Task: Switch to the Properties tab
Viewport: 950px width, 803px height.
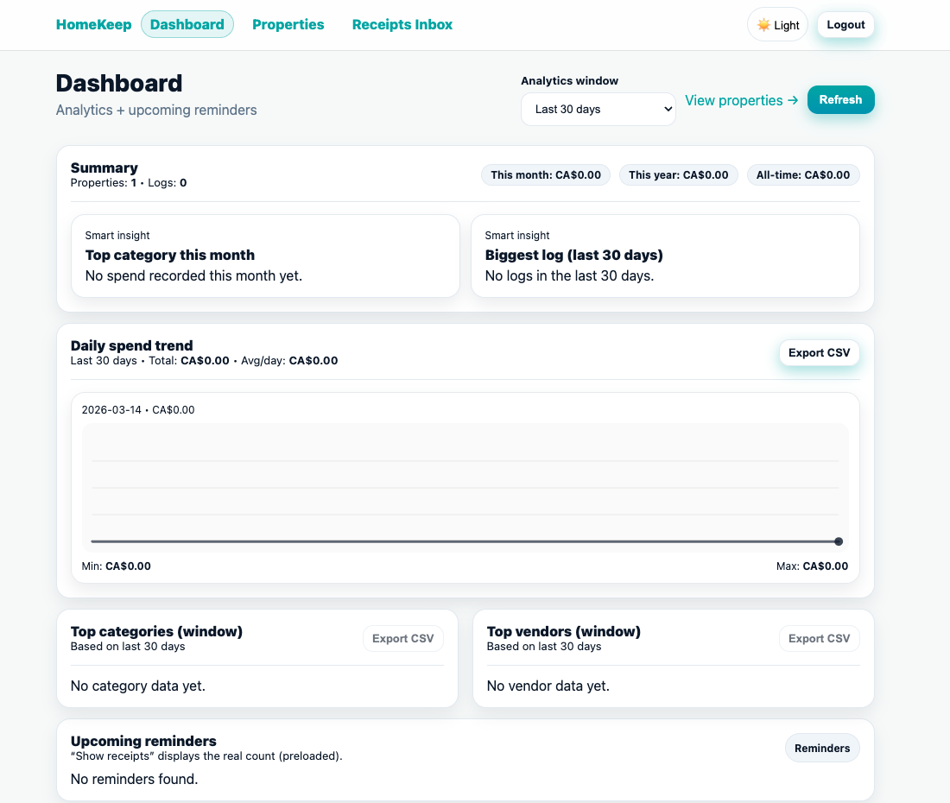Action: tap(288, 24)
